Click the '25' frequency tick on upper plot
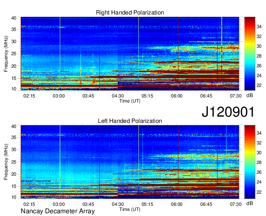This screenshot has height=216, width=266. point(14,54)
